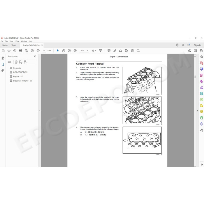Image resolution: width=204 pixels, height=204 pixels.
Task: Click the vertical scrollbar thumb
Action: [x=195, y=77]
